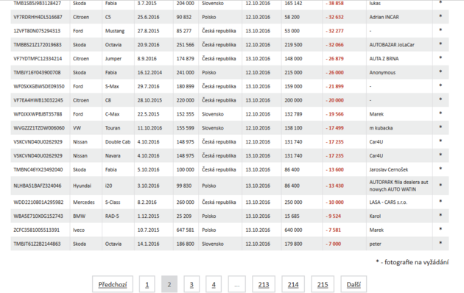Screen dimensions: 464x293
Task: Go to the Předchozí page
Action: (113, 284)
